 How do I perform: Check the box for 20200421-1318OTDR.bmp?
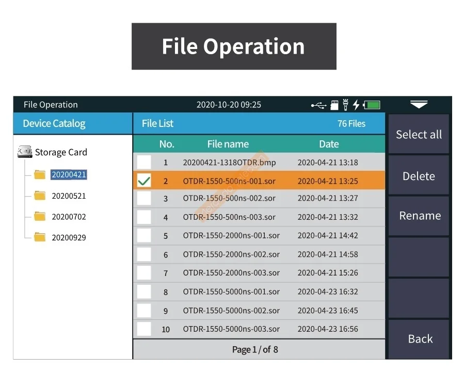click(144, 162)
